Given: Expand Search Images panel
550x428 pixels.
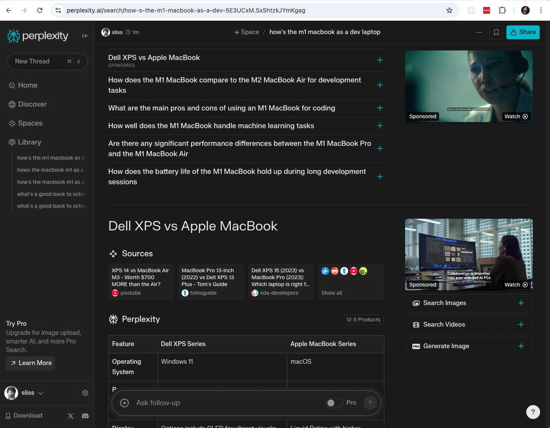Looking at the screenshot, I should (x=469, y=303).
